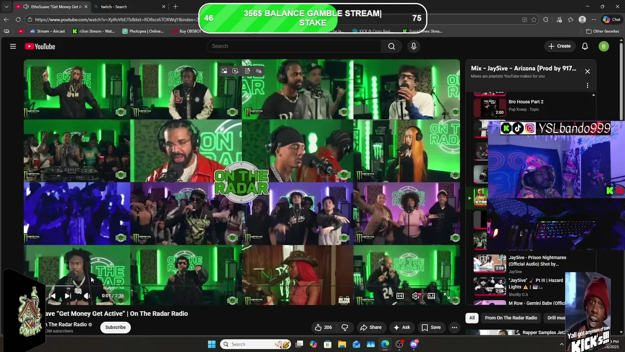Select the All filter chip
This screenshot has height=352, width=625.
[472, 318]
